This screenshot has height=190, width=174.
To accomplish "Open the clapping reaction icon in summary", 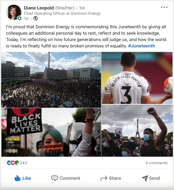I will [17, 163].
